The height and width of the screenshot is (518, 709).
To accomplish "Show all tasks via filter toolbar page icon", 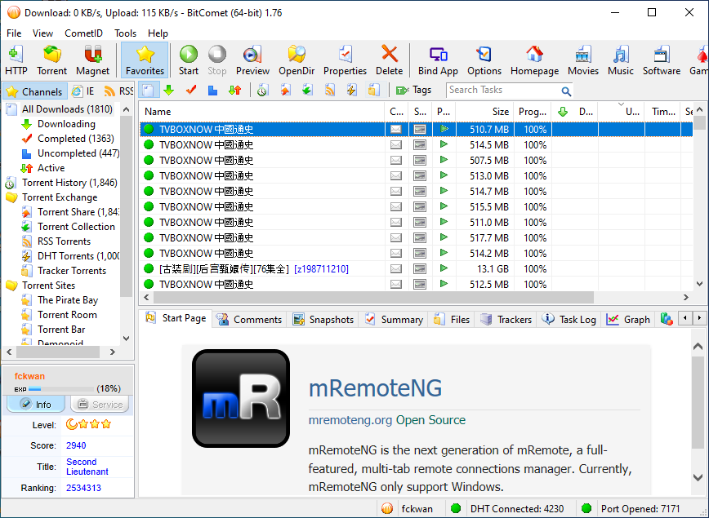I will coord(149,91).
